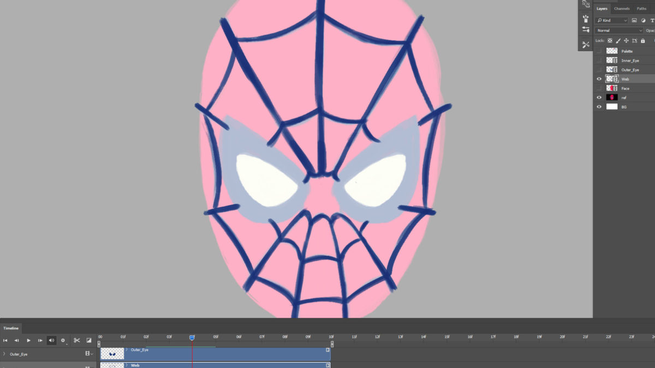
Task: Expand the Outer_Eye timeline track
Action: click(4, 354)
